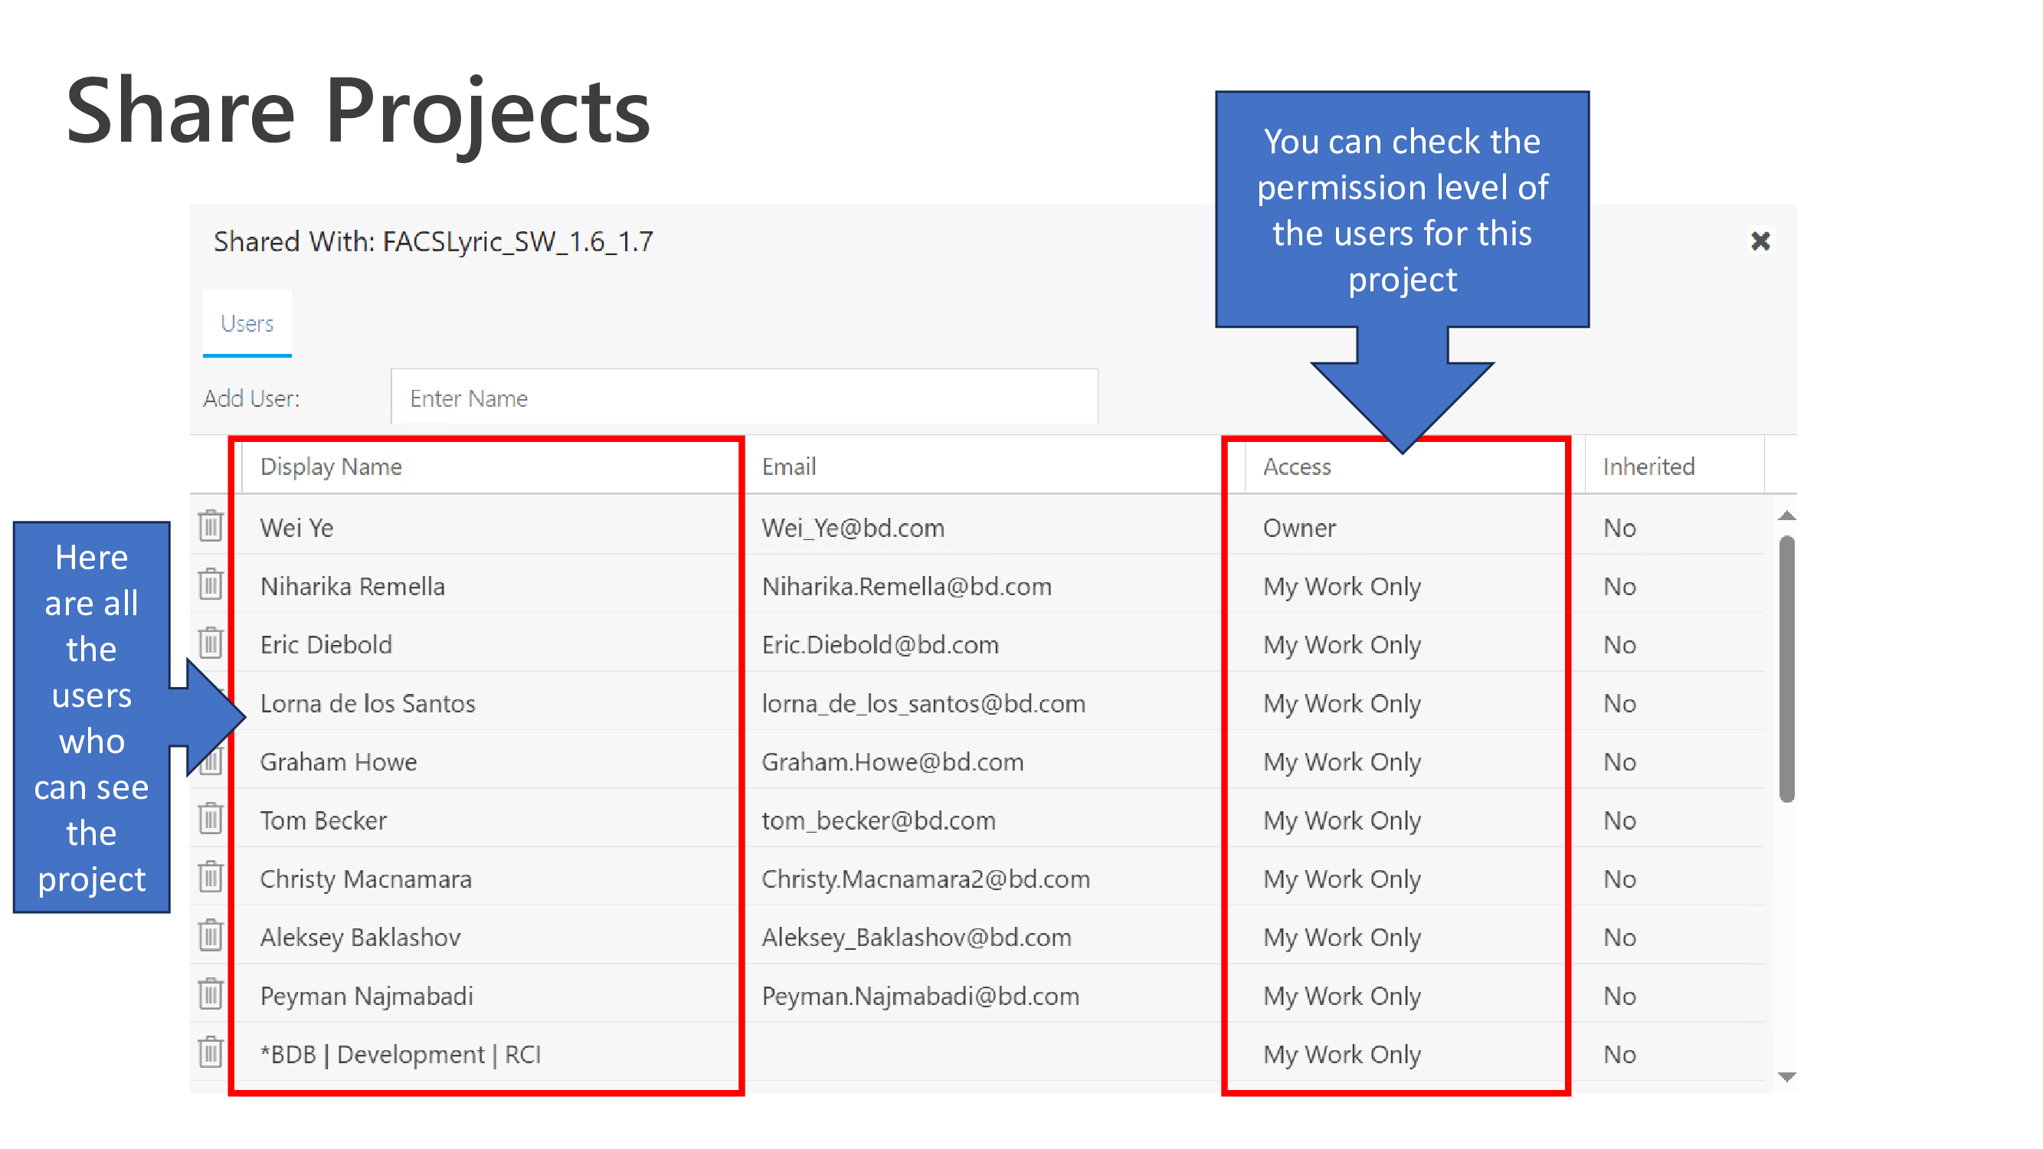
Task: Click Shared With: FACSLyric_SW_1.6_1.7 title
Action: 433,241
